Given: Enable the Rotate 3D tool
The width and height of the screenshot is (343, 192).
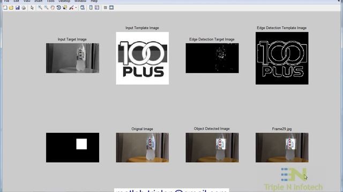Looking at the screenshot, I should click(x=58, y=8).
